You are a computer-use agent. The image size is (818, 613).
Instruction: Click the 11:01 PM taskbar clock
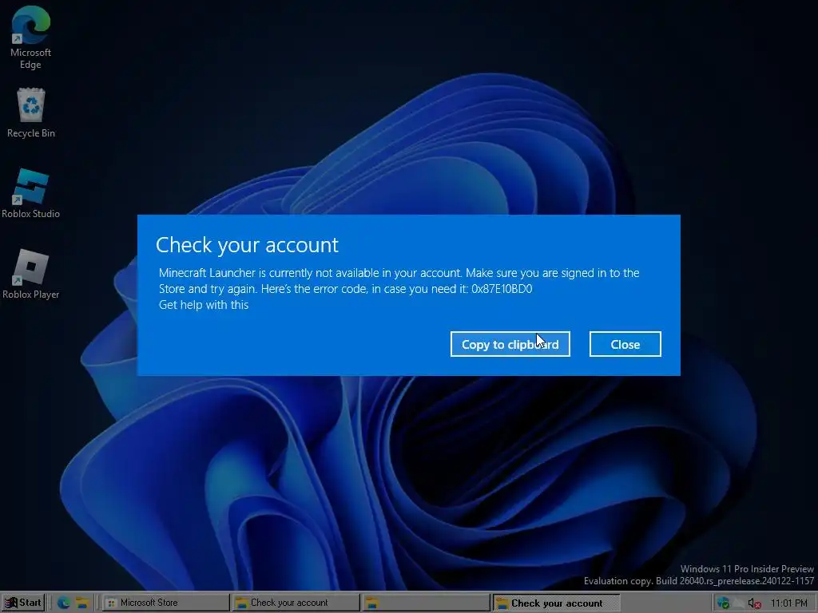(x=788, y=603)
